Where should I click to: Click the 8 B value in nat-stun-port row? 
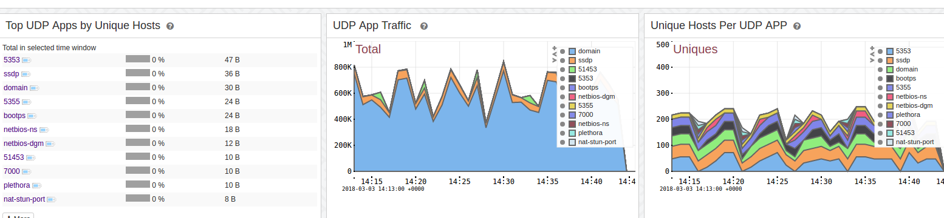click(230, 199)
